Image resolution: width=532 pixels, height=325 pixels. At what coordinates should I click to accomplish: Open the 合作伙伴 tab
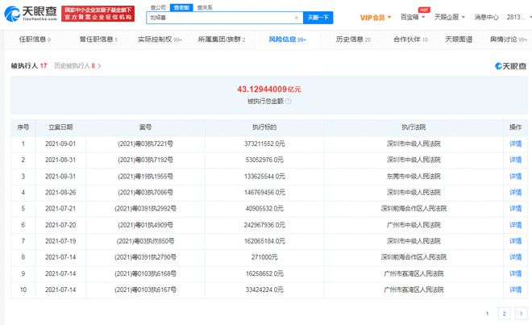pyautogui.click(x=410, y=40)
